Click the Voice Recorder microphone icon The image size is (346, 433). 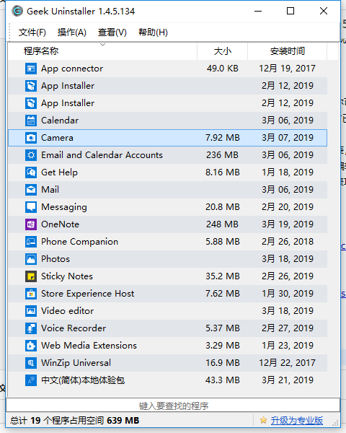(x=31, y=328)
